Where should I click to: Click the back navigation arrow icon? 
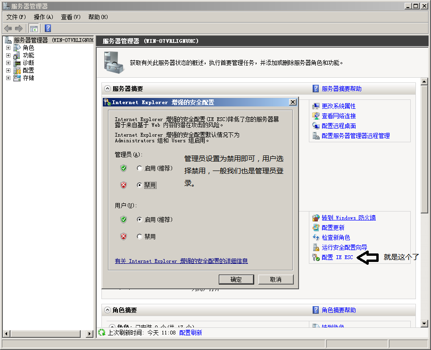click(8, 28)
